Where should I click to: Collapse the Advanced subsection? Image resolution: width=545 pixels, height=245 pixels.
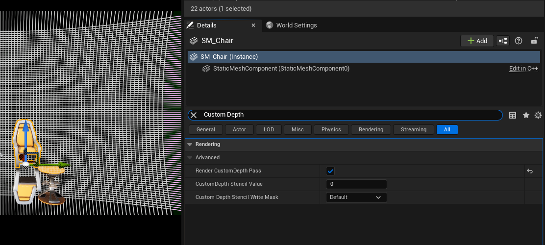[190, 158]
